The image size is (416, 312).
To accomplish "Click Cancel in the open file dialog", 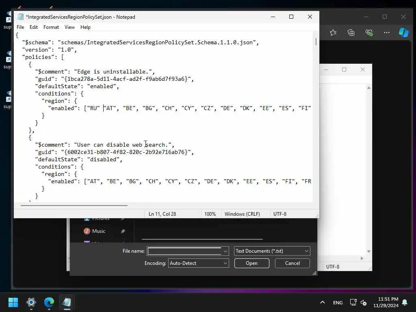I will point(292,263).
